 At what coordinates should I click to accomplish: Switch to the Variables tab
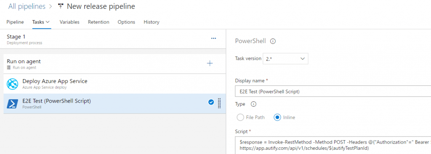pos(69,22)
